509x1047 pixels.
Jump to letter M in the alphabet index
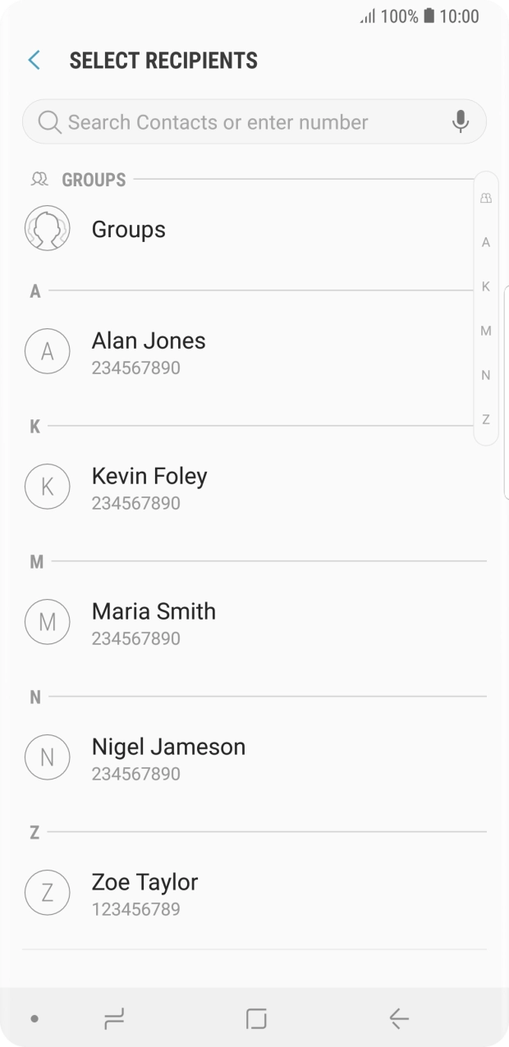pyautogui.click(x=485, y=330)
